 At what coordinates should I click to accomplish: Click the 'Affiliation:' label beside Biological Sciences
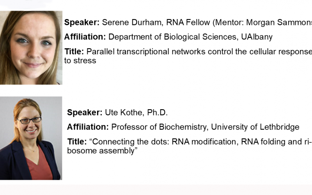[85, 37]
